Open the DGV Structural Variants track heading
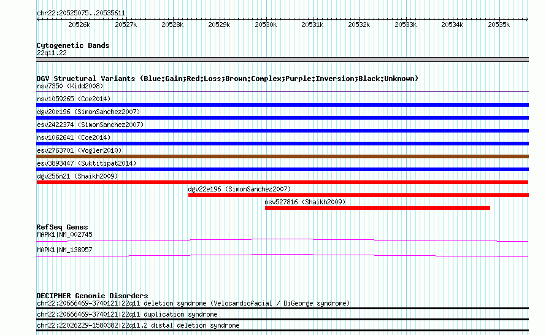The width and height of the screenshot is (546, 335). (228, 79)
